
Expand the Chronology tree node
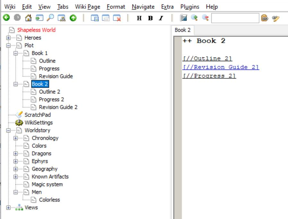click(x=16, y=138)
